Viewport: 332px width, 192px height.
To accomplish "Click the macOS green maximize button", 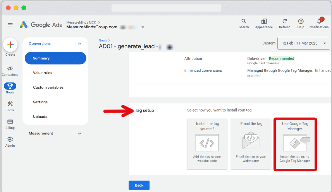I will 24,8.
